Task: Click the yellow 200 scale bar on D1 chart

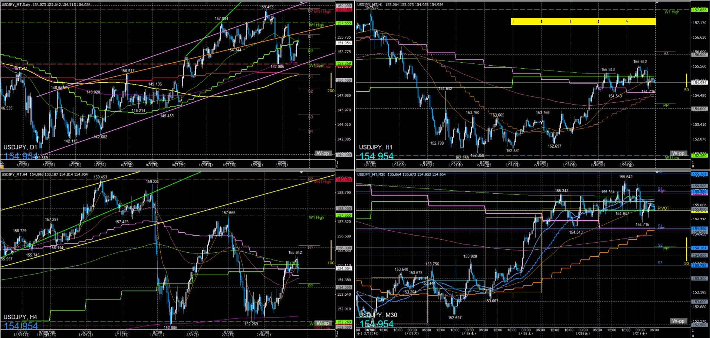Action: coord(331,81)
